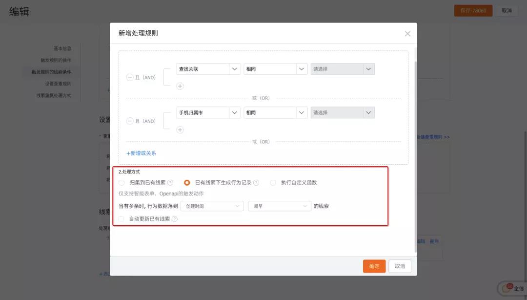
Task: Remove the second 且 (AND) group minus icon
Action: click(x=130, y=121)
